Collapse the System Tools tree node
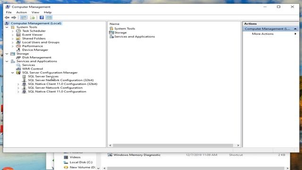The height and width of the screenshot is (170, 302). [x=7, y=27]
